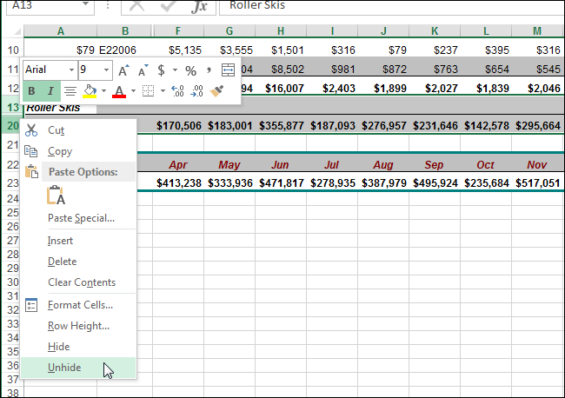Apply Comma Style format
Screen dimensions: 565x398
(x=209, y=70)
